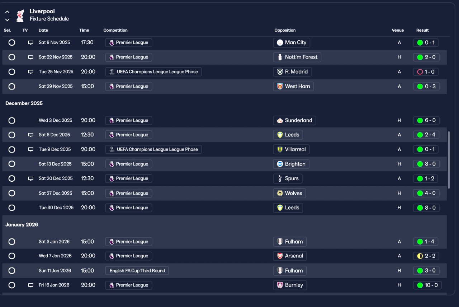Click the Wolves club badge icon
Screen dimensions: 459x307
coord(280,193)
